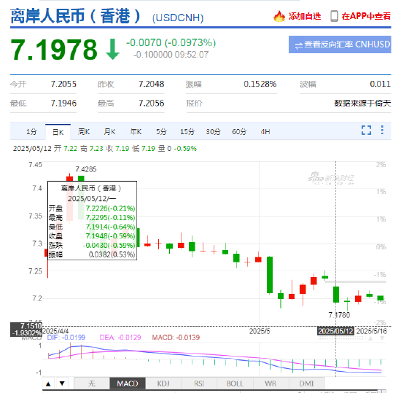Viewport: 401px width, 393px height.
Task: Select the 5分 chart tab
Action: point(161,132)
